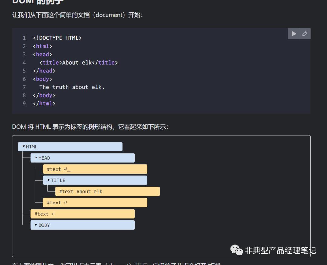Open the code in the sandbox editor
Image resolution: width=327 pixels, height=265 pixels.
click(305, 33)
